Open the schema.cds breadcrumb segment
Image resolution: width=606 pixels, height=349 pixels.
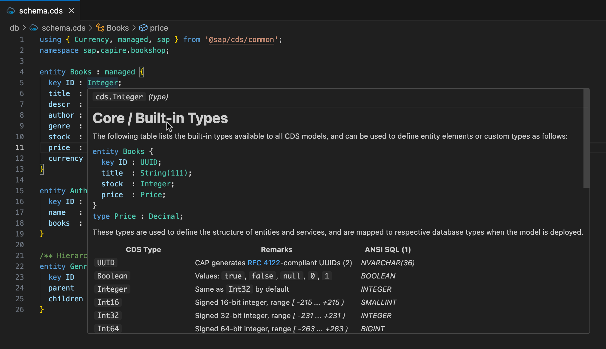(x=63, y=28)
